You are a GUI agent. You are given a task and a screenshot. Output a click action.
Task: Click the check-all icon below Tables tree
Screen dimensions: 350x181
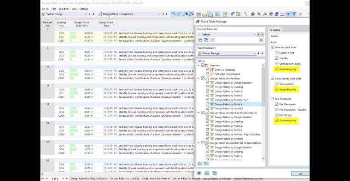point(200,164)
